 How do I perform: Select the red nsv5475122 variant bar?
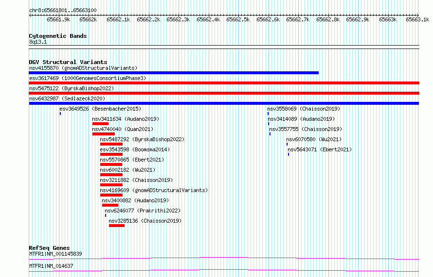(224, 93)
